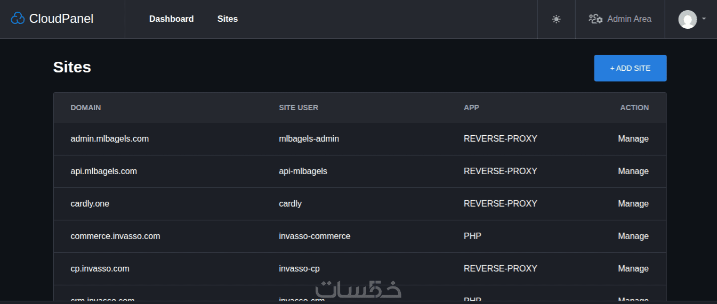
Task: Click the commerce.invasso.com domain entry
Action: click(x=115, y=236)
